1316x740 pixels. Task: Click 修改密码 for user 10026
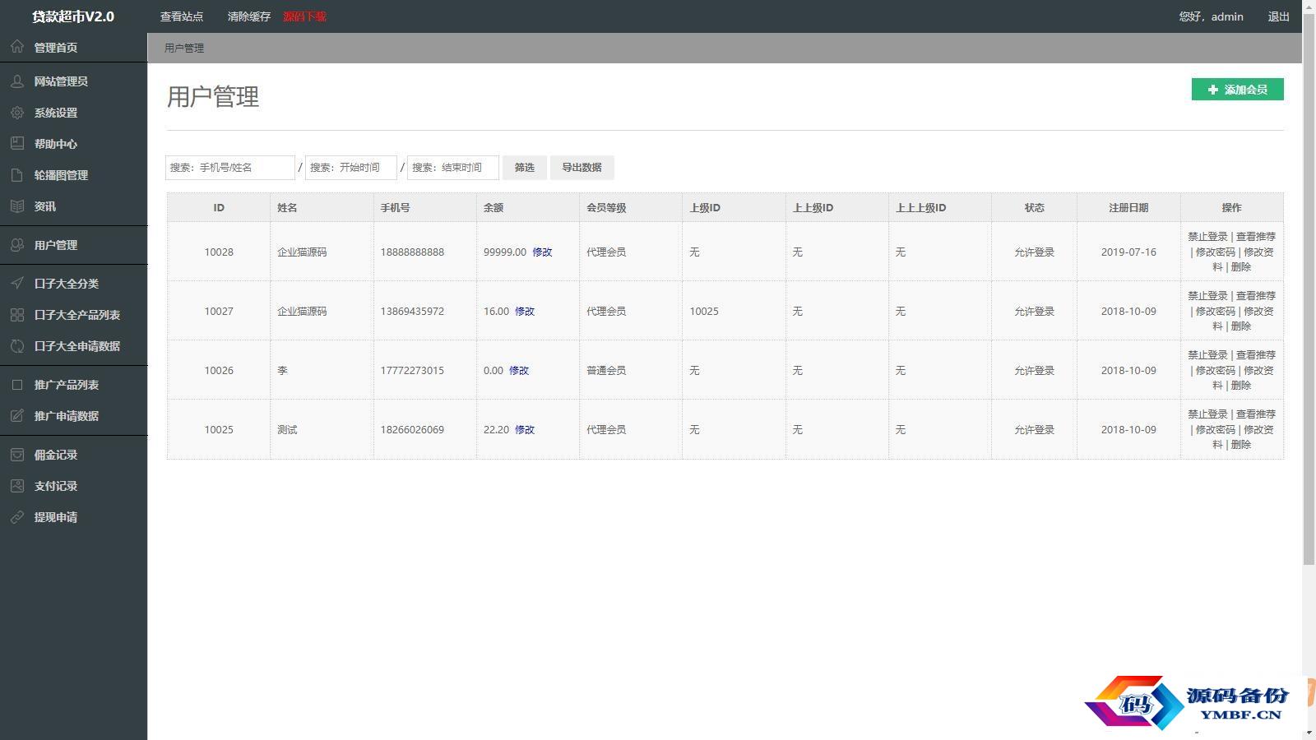coord(1216,371)
